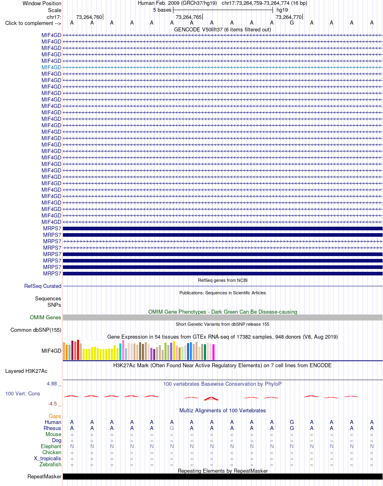Open 'Multiz Alignments of 100 Vertebrates' title
The image size is (383, 486).
point(223,410)
